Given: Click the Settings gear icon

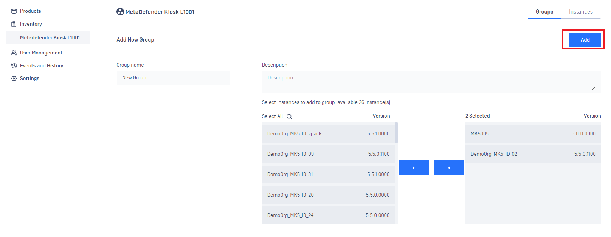Looking at the screenshot, I should (14, 79).
